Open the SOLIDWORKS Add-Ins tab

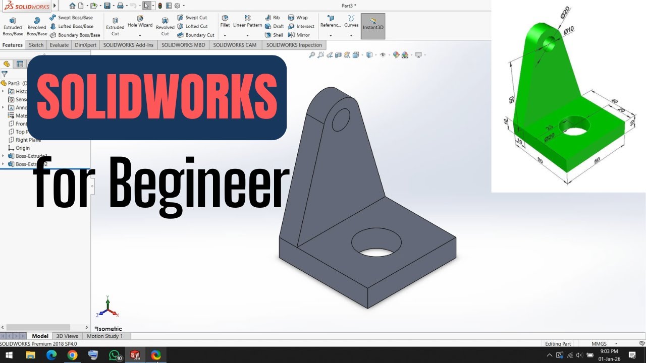[x=128, y=45]
